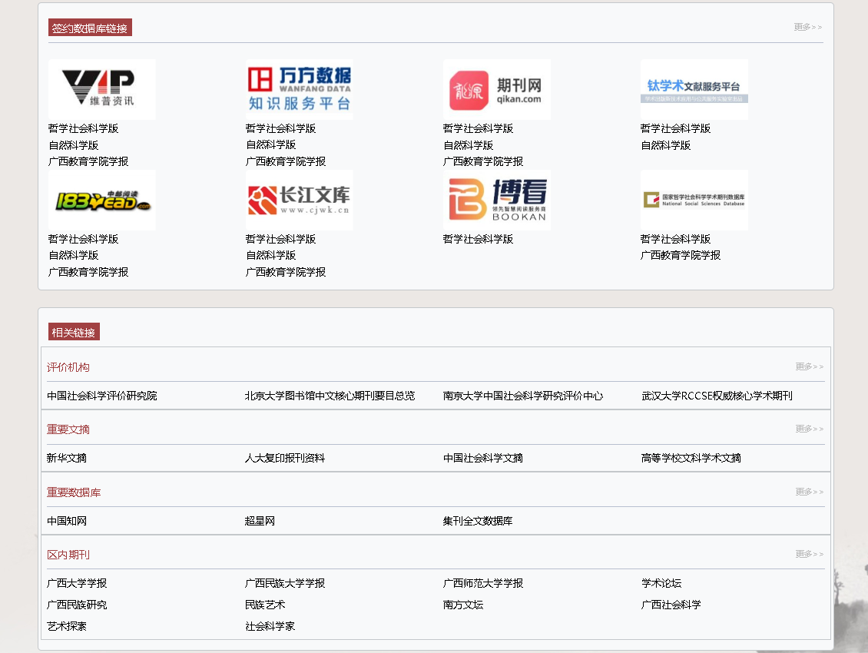Open 广西教育学院学报 under 长江文库
Viewport: 868px width, 653px height.
(285, 272)
